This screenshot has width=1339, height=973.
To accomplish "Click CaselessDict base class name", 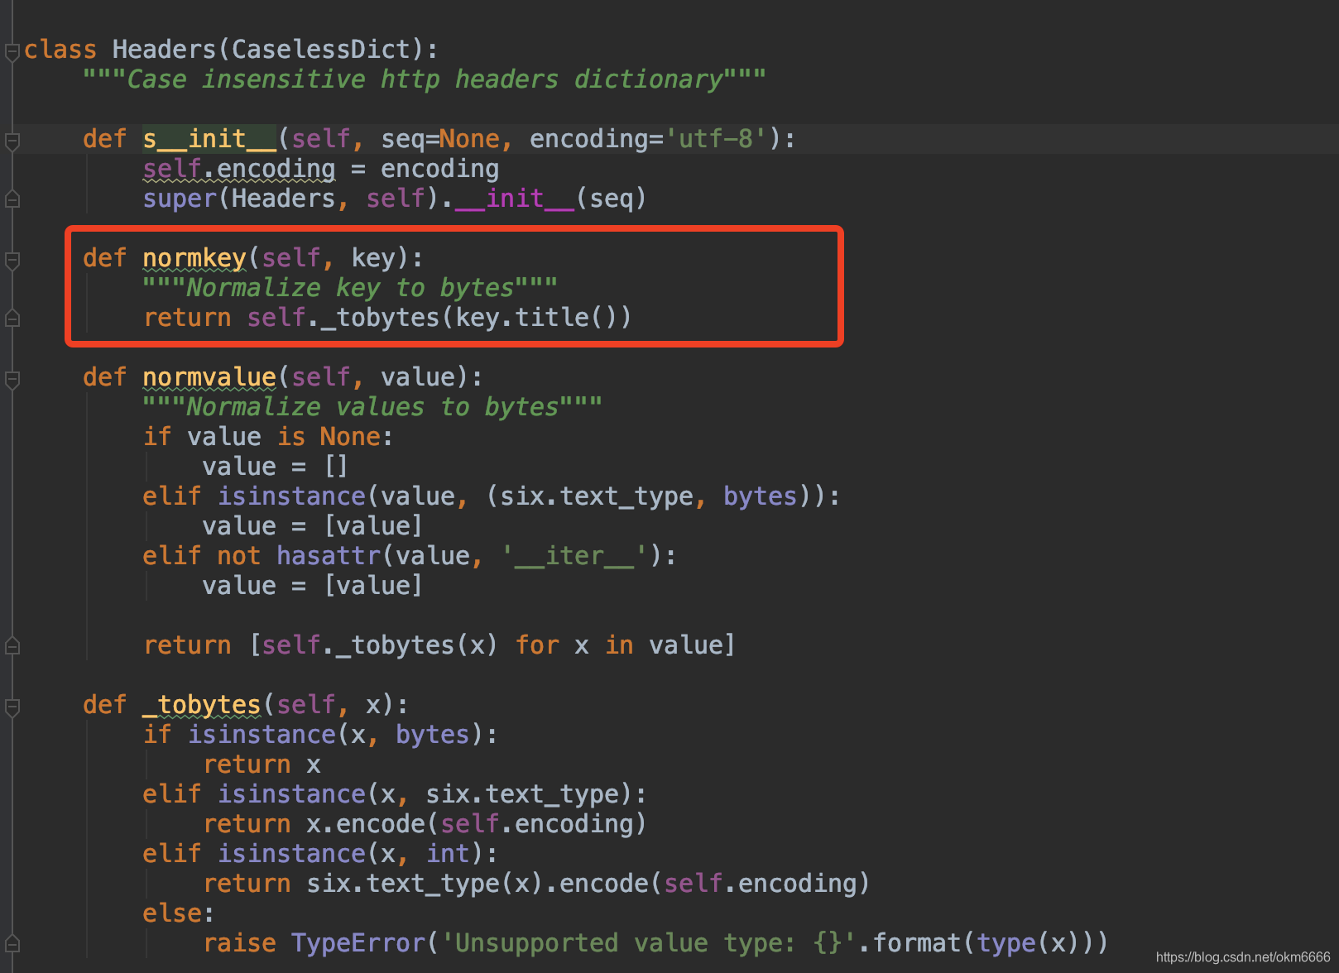I will click(321, 50).
